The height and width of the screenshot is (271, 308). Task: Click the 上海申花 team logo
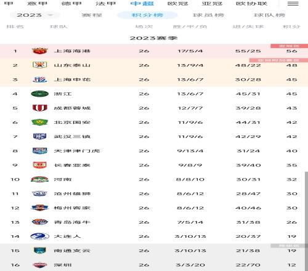point(40,79)
